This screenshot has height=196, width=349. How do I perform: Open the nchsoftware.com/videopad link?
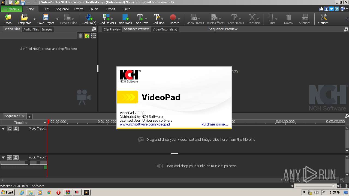pos(145,124)
